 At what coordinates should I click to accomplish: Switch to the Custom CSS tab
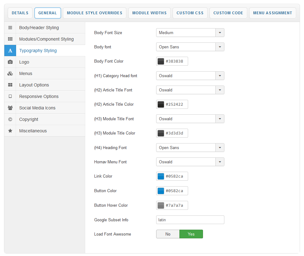tap(190, 13)
